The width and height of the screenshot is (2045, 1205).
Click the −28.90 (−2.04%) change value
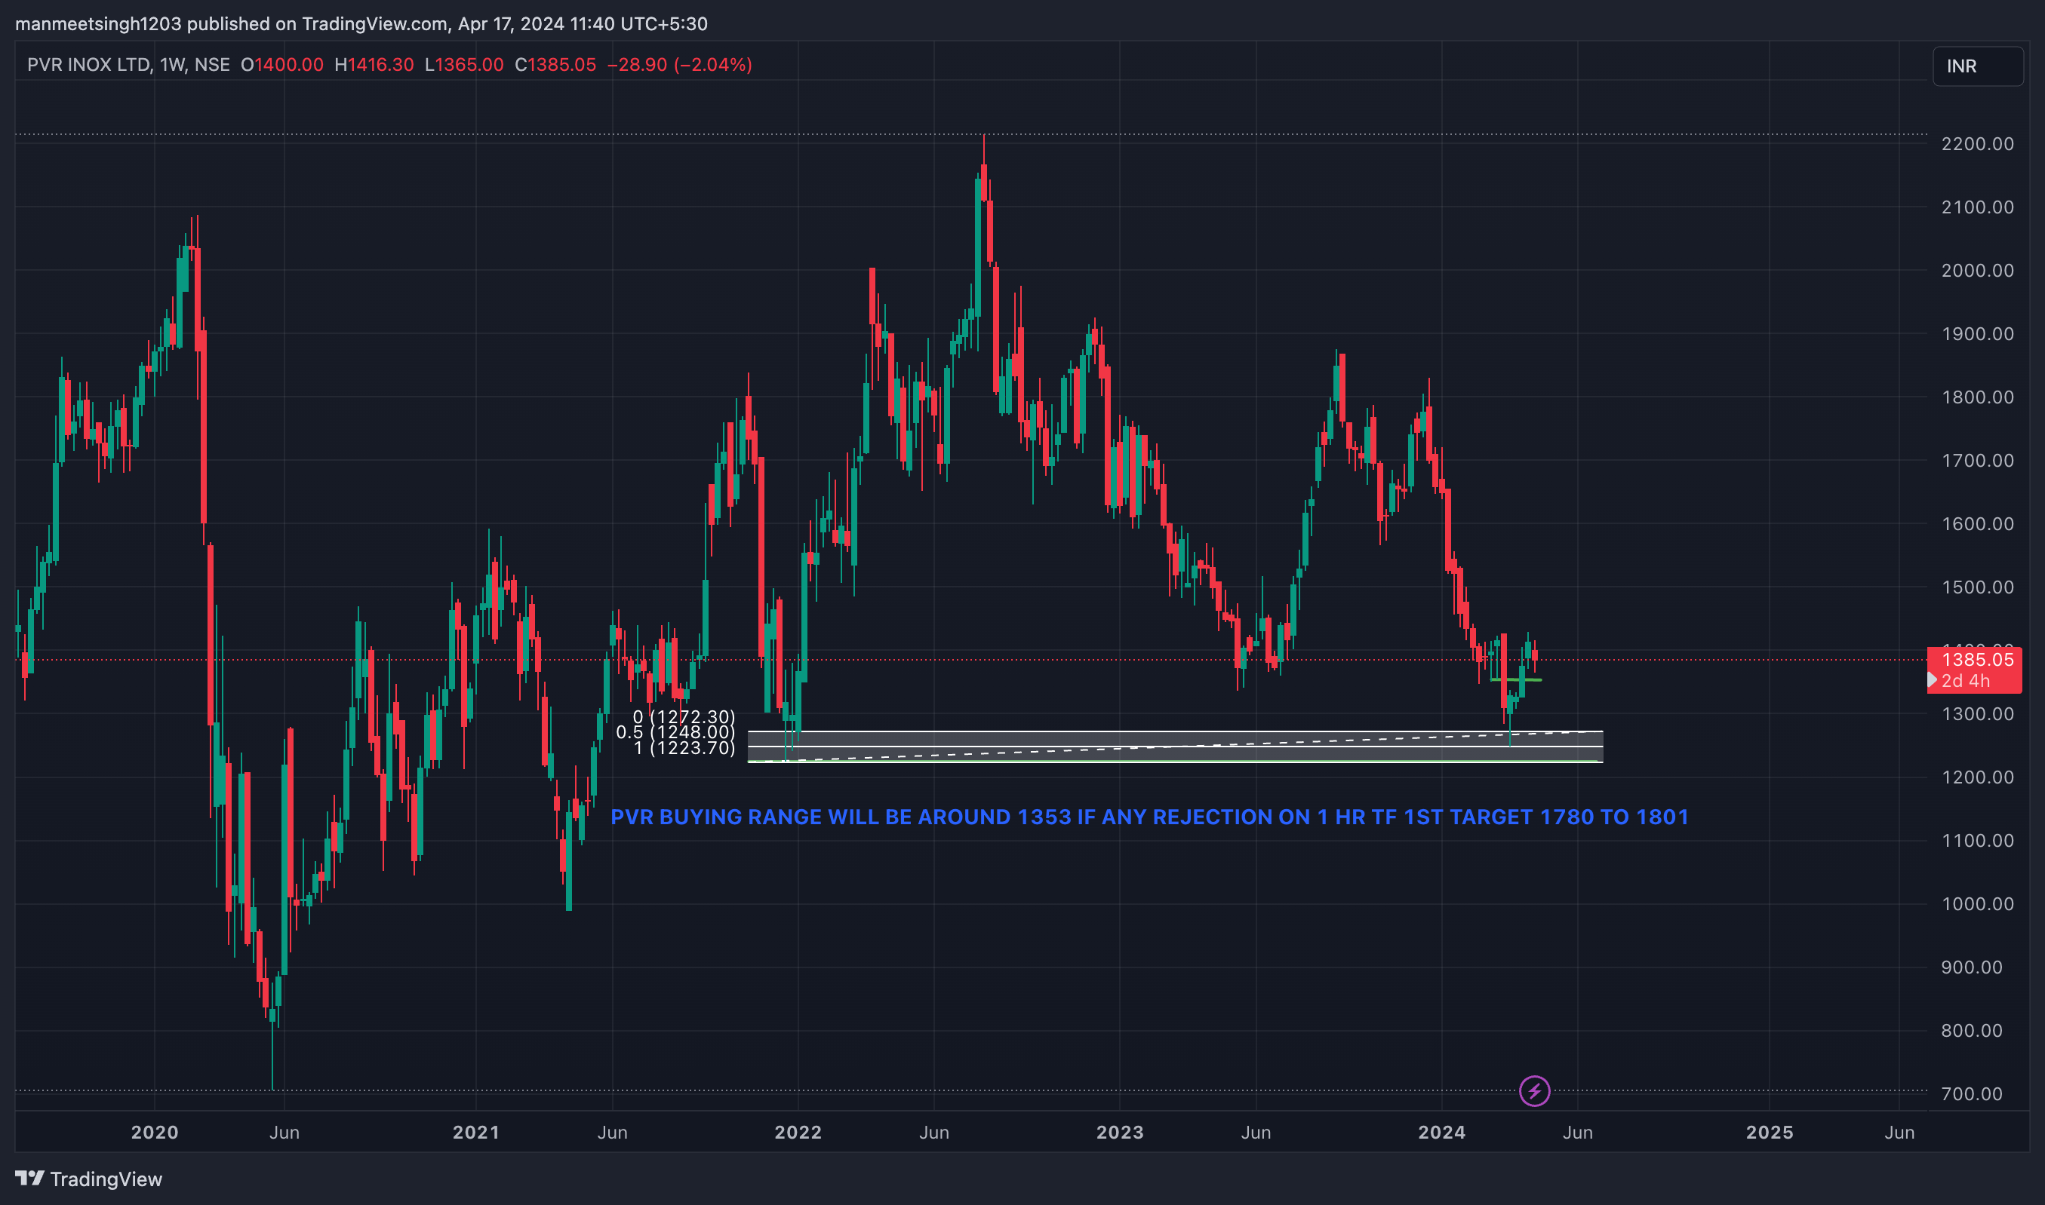(680, 65)
